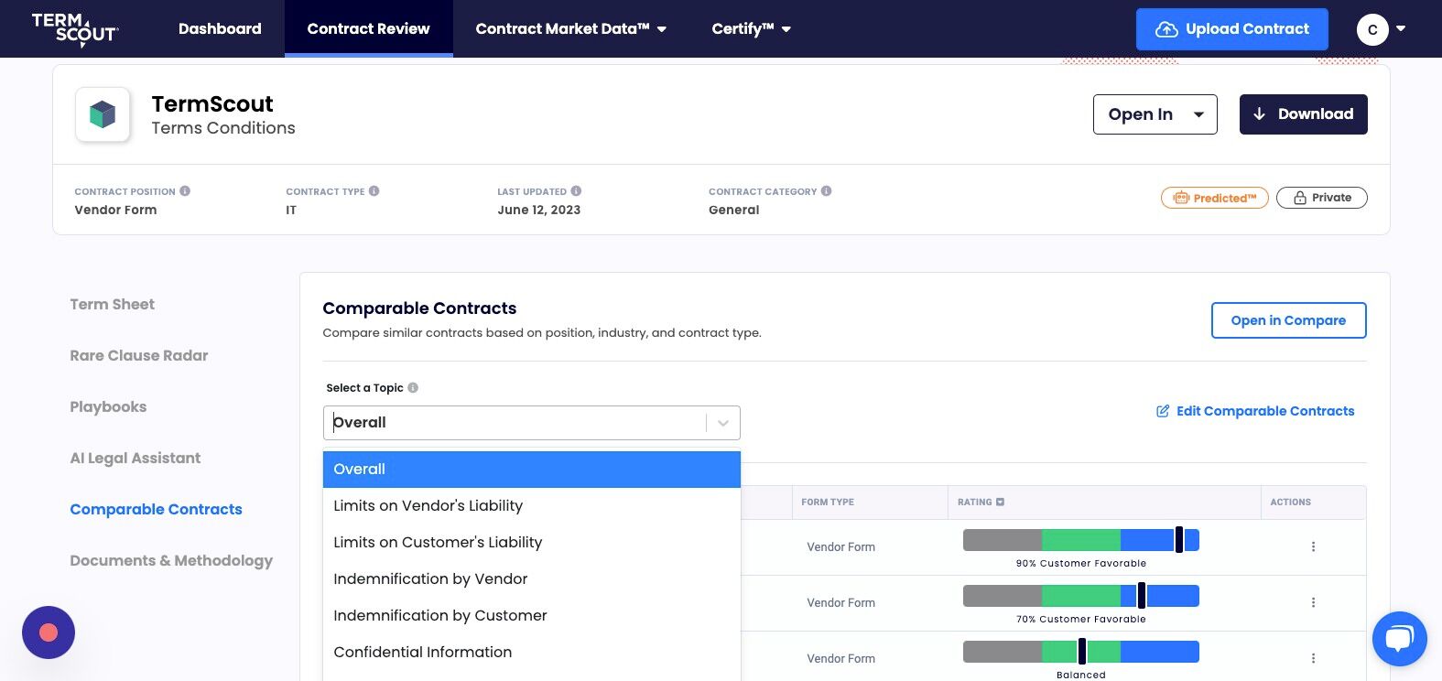
Task: Open user avatar C account menu
Action: point(1381,29)
